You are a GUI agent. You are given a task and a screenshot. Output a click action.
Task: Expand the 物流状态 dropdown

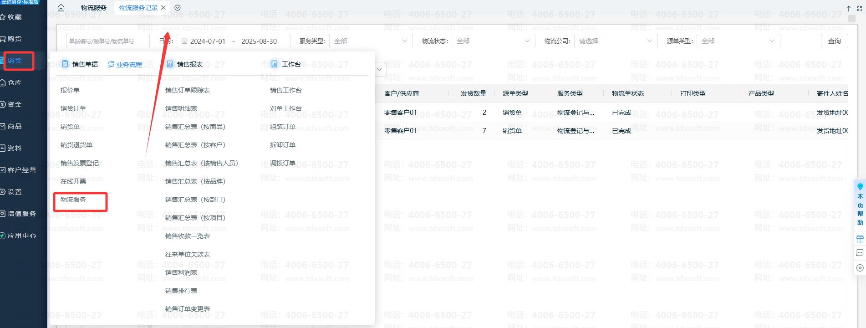point(493,41)
